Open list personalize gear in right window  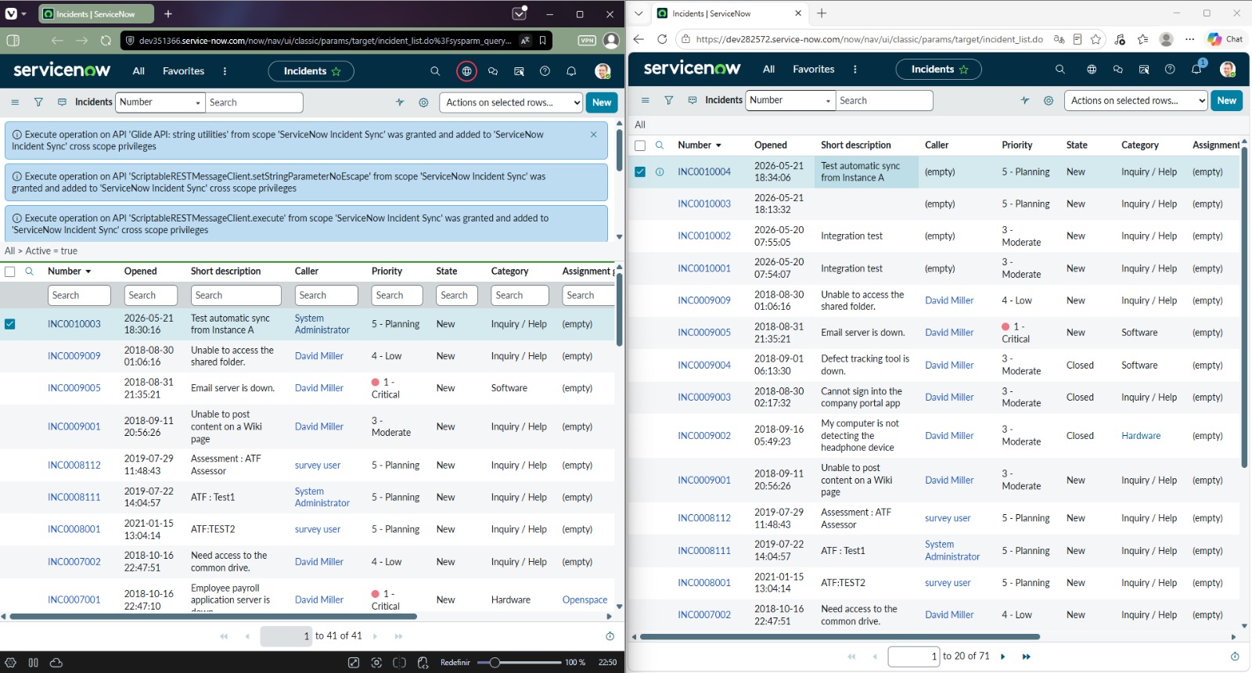click(1049, 100)
